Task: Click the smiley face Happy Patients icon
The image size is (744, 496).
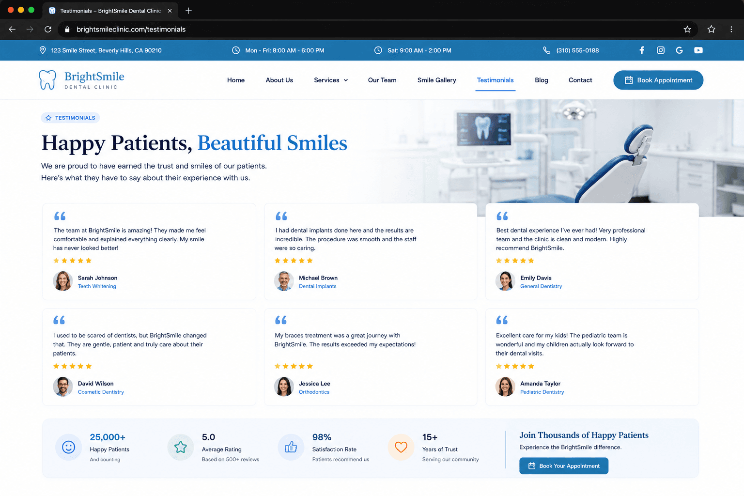Action: 69,447
